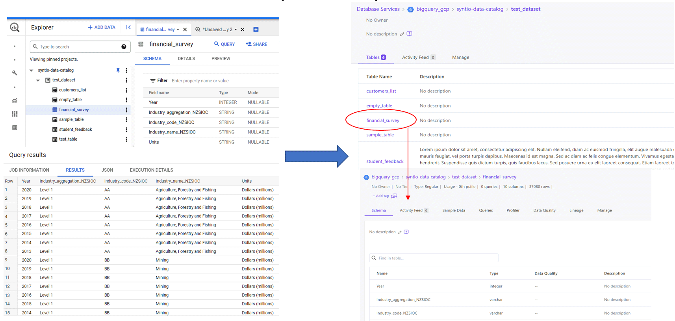Image resolution: width=675 pixels, height=321 pixels.
Task: Open actions menu for test_table
Action: (x=126, y=139)
